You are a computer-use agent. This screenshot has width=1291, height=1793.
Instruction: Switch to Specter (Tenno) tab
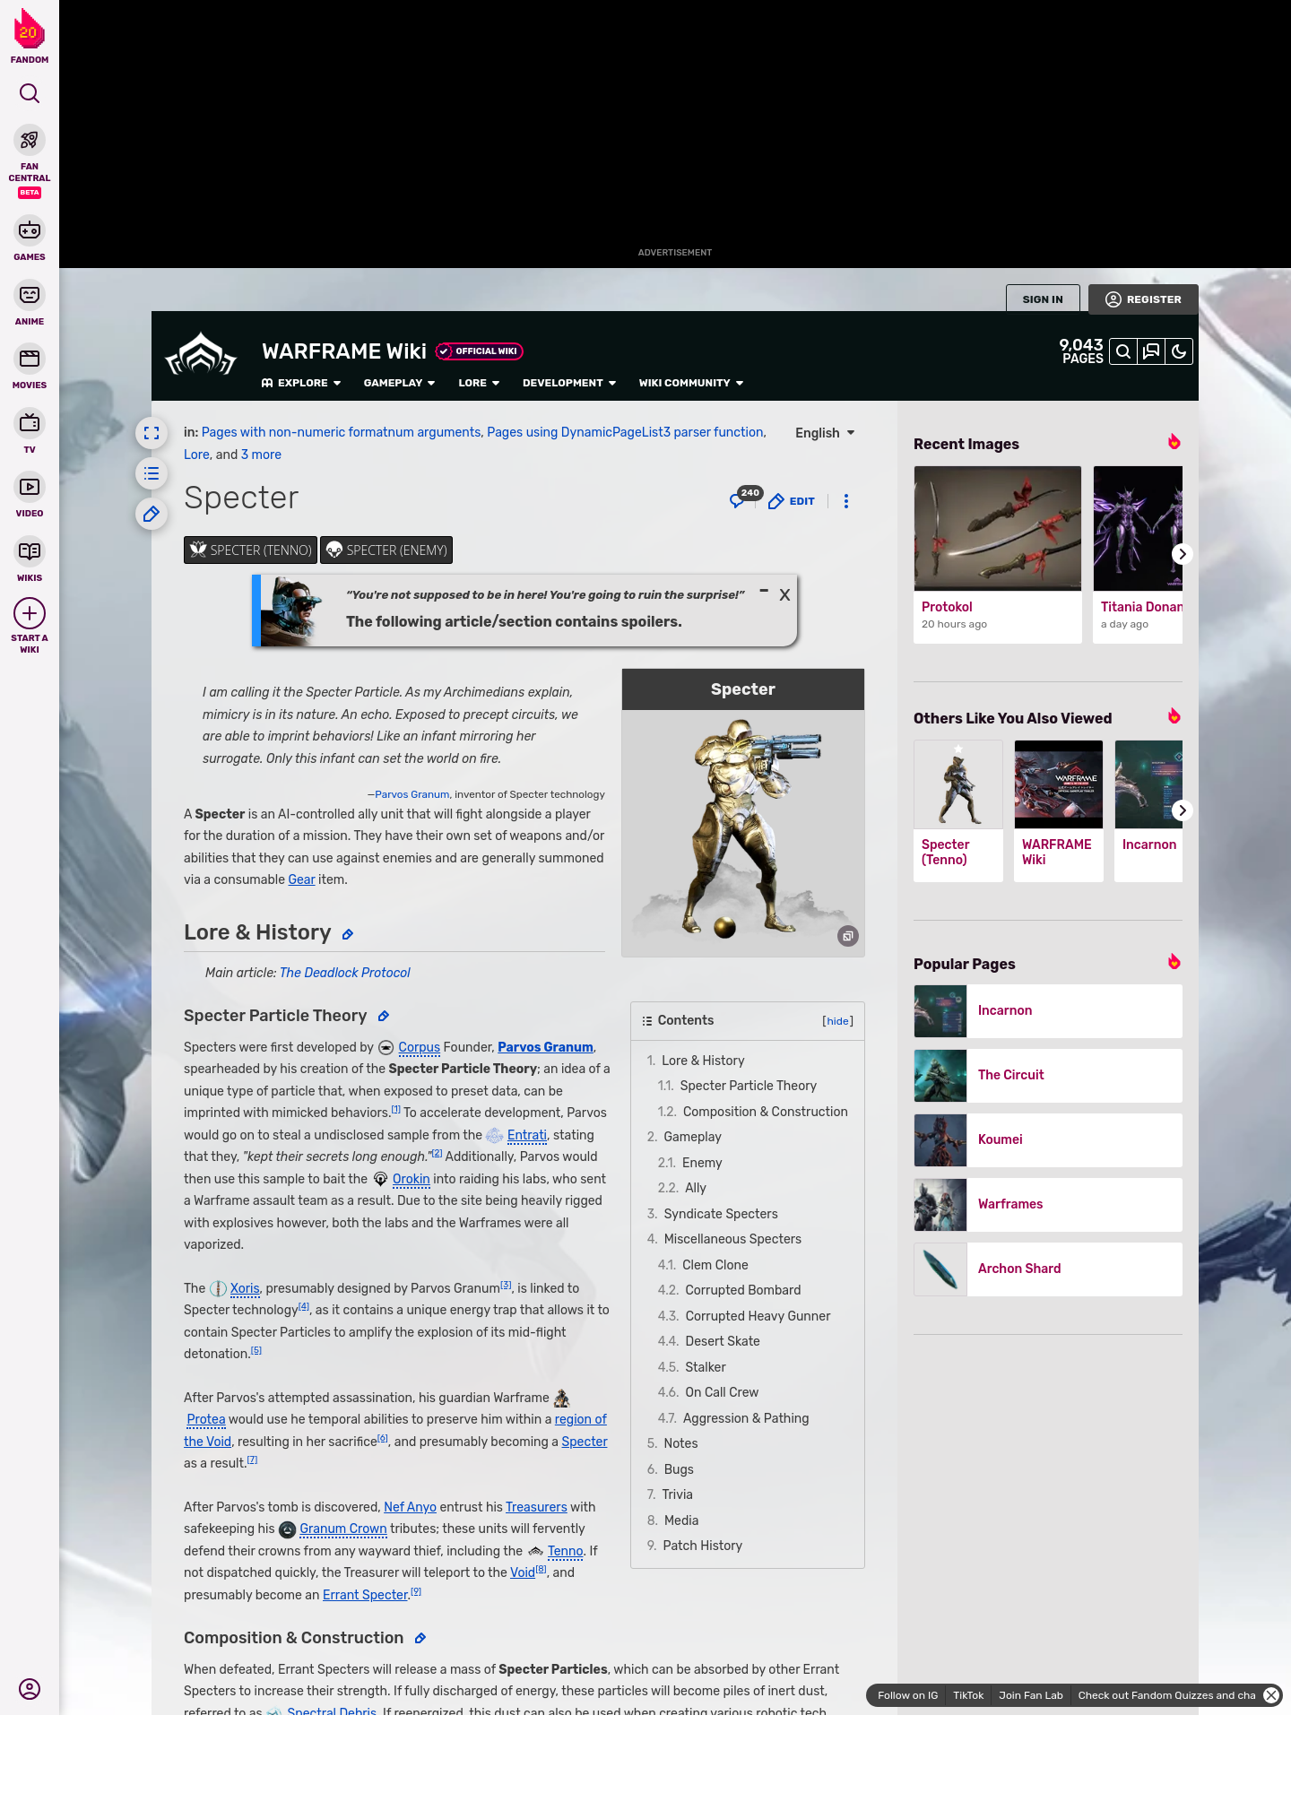coord(250,550)
